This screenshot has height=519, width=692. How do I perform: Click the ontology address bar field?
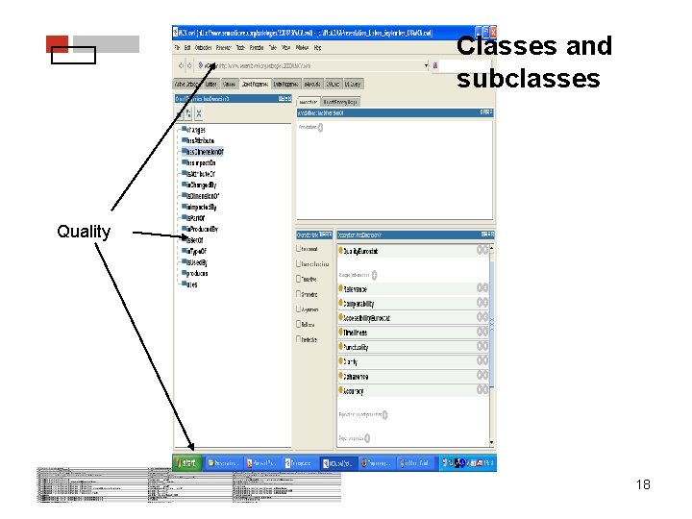click(311, 65)
